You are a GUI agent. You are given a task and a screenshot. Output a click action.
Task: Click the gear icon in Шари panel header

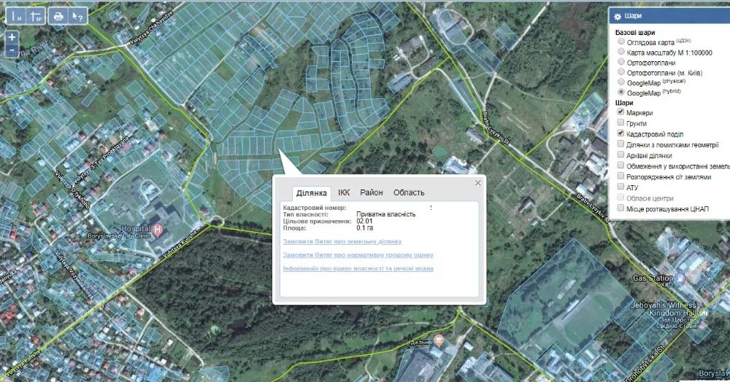[x=617, y=17]
